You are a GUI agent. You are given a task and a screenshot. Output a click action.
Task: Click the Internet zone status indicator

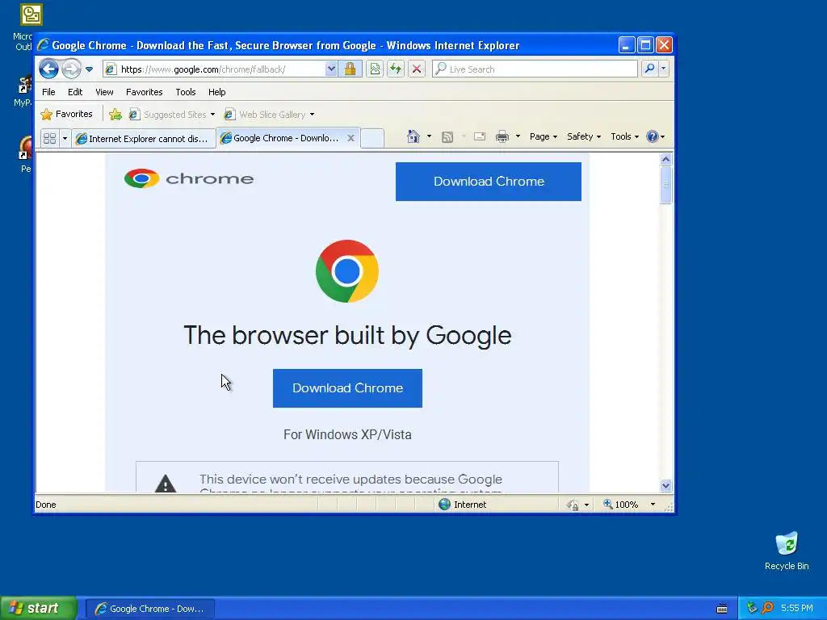coord(463,505)
